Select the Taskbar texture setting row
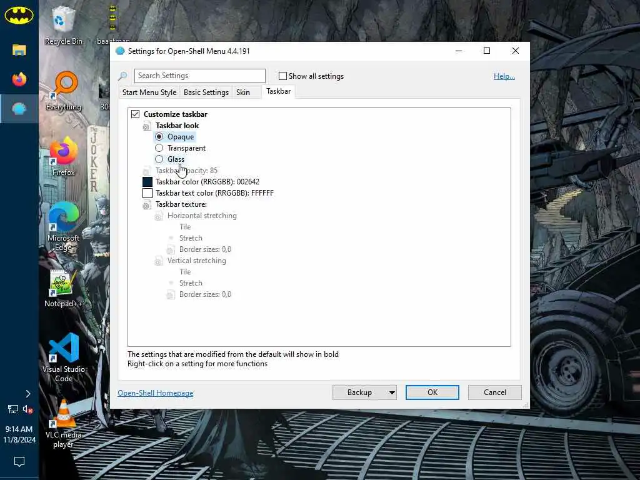 [x=181, y=204]
